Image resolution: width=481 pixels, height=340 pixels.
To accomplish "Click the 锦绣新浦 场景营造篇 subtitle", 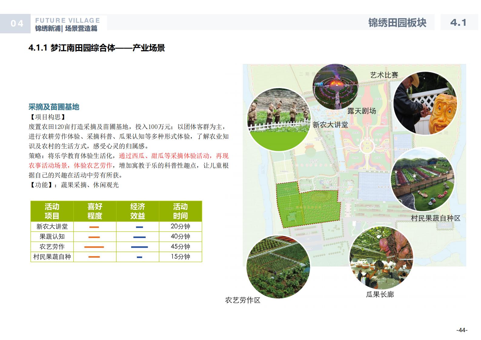I will (x=66, y=28).
